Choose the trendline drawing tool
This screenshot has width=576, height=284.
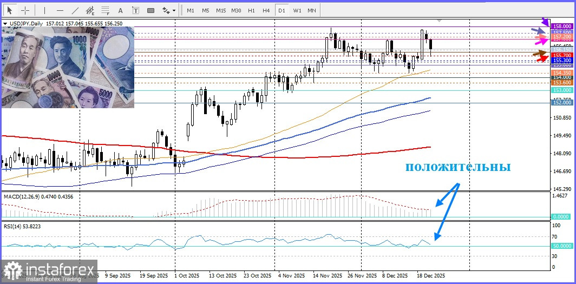pyautogui.click(x=75, y=10)
